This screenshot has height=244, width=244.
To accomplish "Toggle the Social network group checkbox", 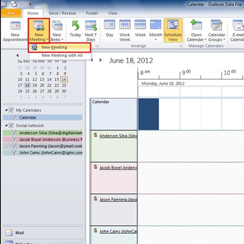I will click(x=11, y=125).
